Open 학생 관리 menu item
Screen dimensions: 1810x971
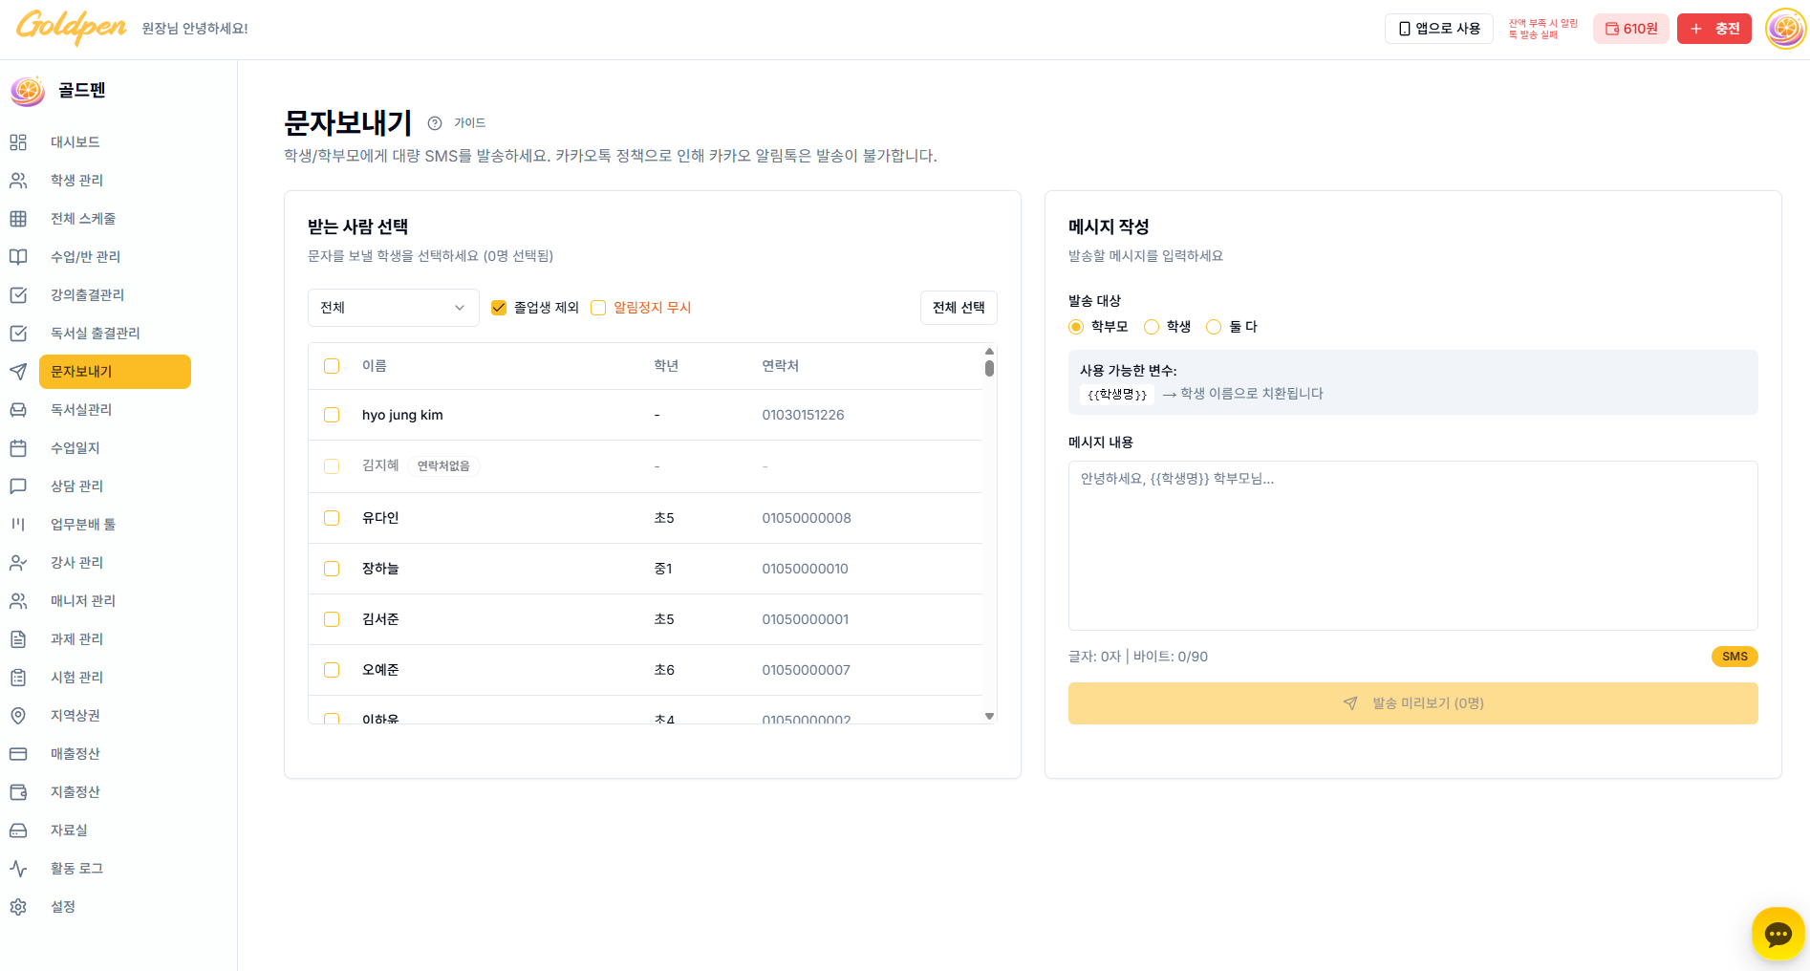(76, 181)
